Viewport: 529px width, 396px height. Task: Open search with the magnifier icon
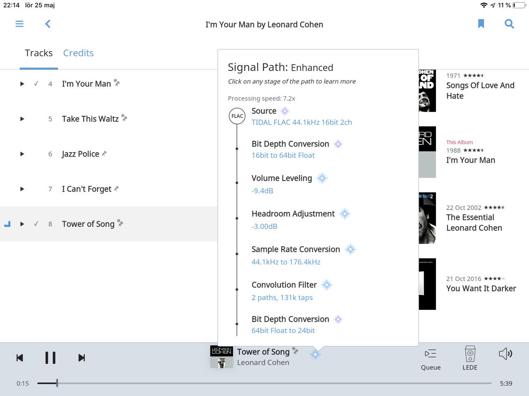[x=509, y=24]
